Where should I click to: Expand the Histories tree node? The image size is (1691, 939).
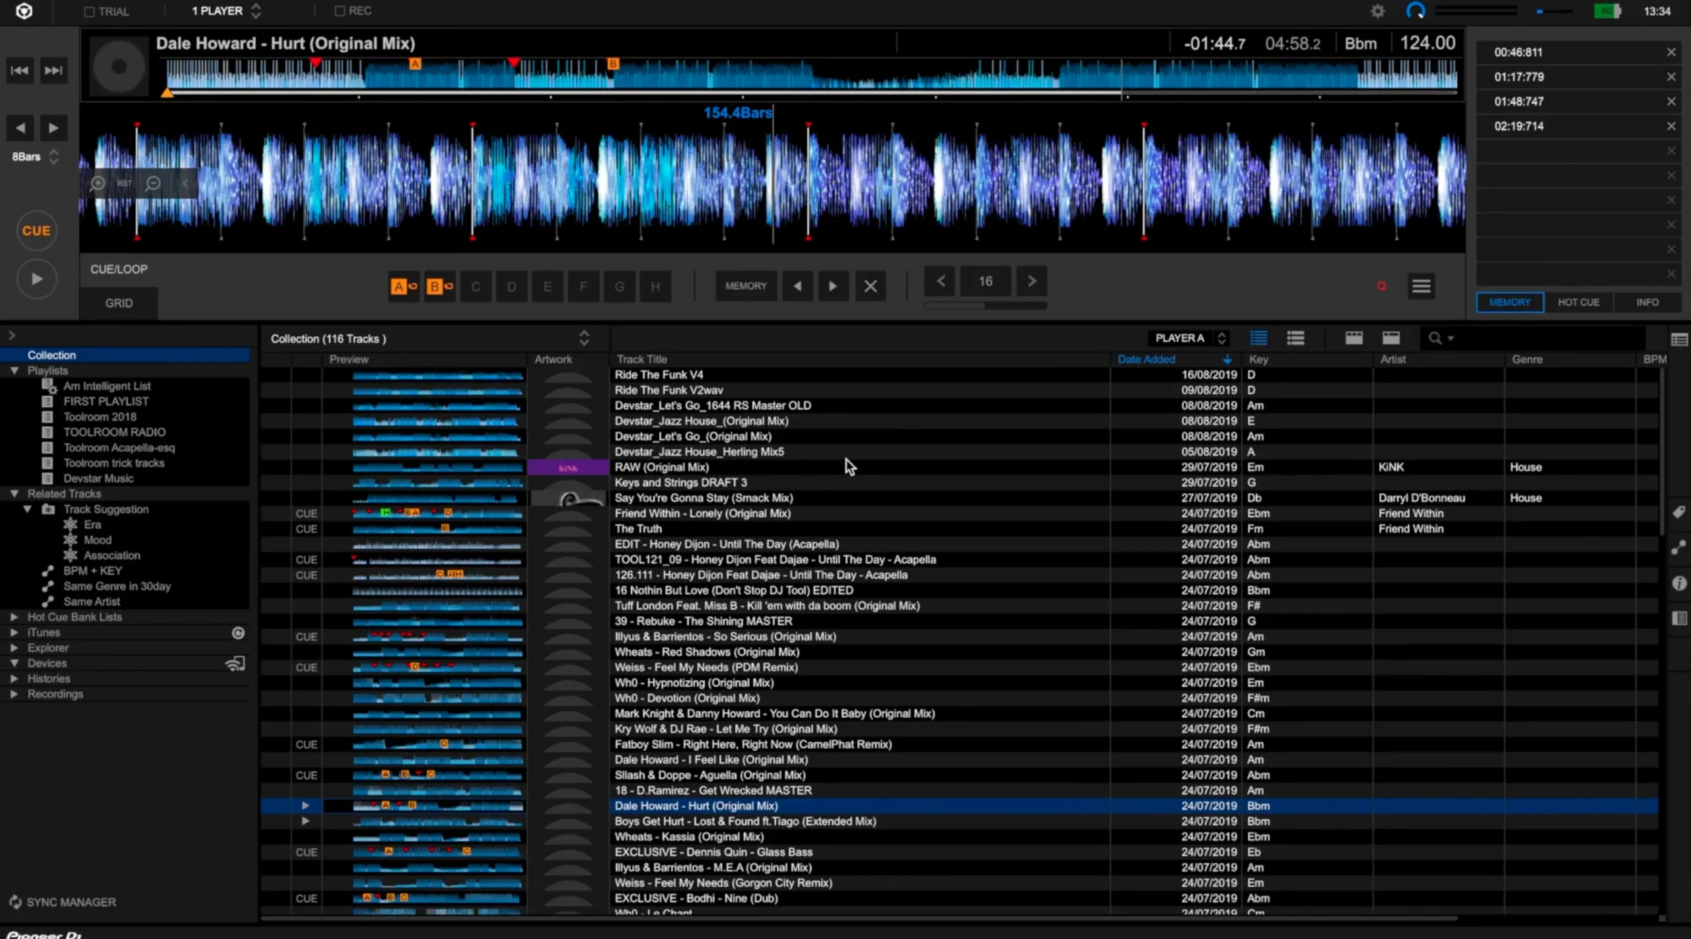pos(14,679)
